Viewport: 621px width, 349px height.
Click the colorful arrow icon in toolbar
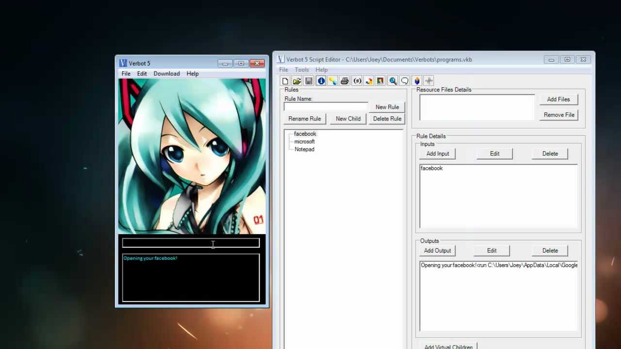click(369, 81)
